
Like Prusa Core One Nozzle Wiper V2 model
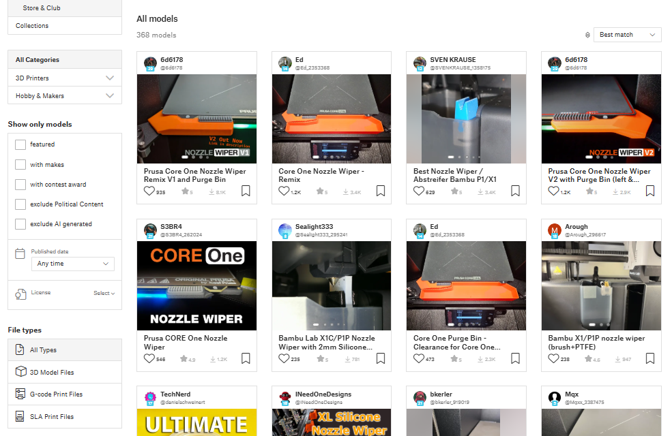[x=553, y=191]
